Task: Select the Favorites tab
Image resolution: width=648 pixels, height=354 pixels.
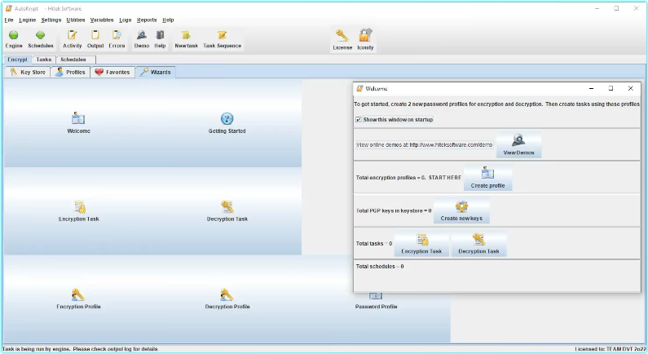Action: click(112, 72)
